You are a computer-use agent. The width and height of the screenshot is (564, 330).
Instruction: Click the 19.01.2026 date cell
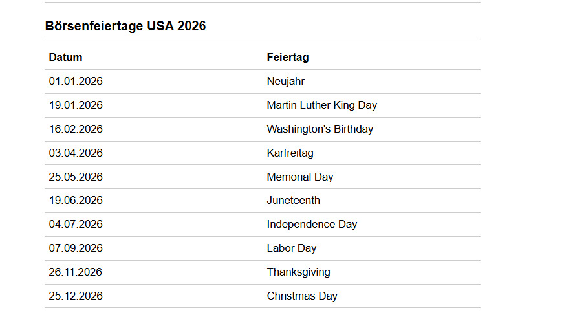click(x=76, y=105)
